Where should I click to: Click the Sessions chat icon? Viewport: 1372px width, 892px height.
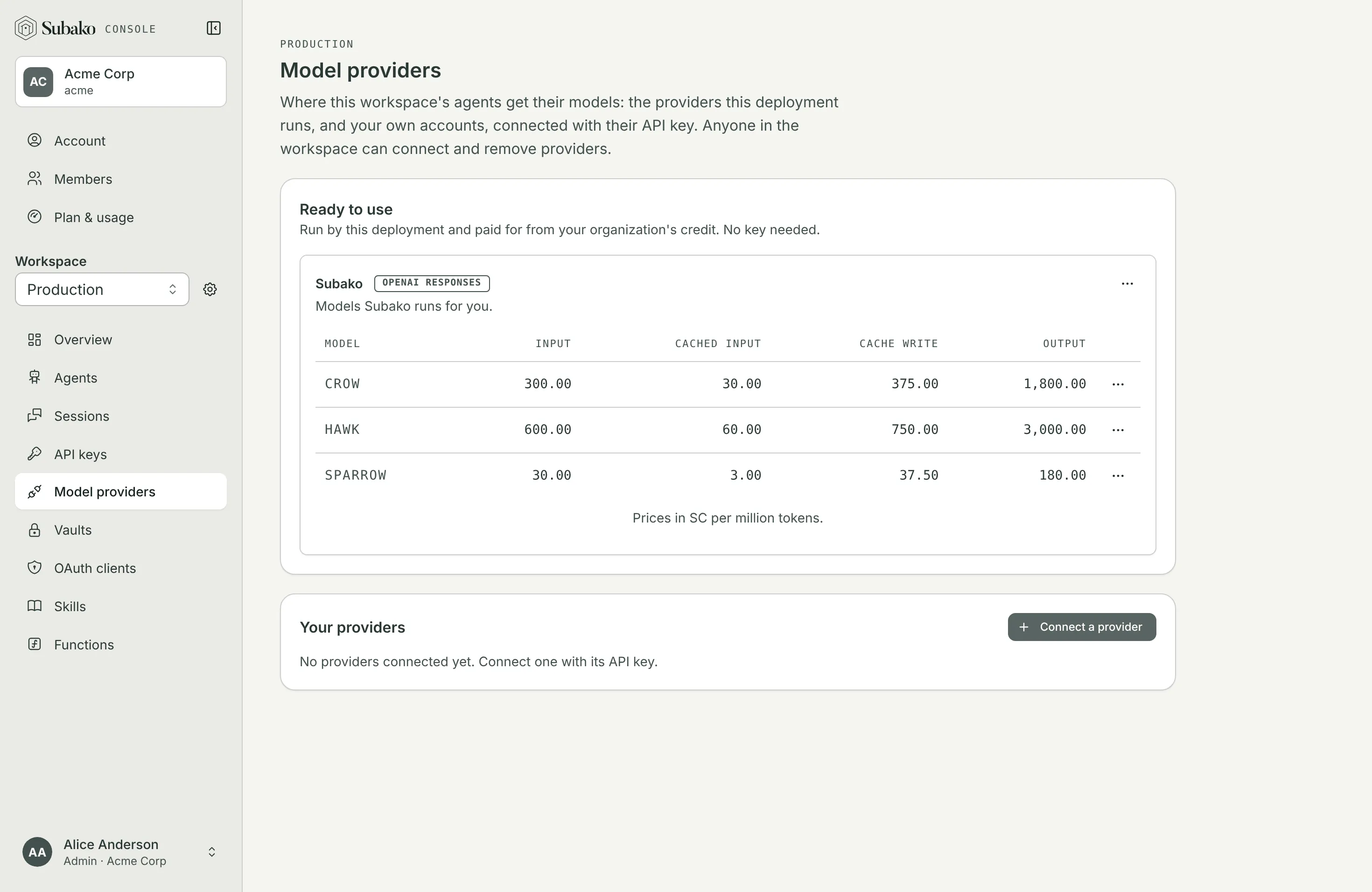click(x=35, y=416)
